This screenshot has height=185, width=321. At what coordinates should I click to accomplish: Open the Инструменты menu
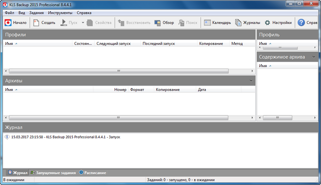60,12
